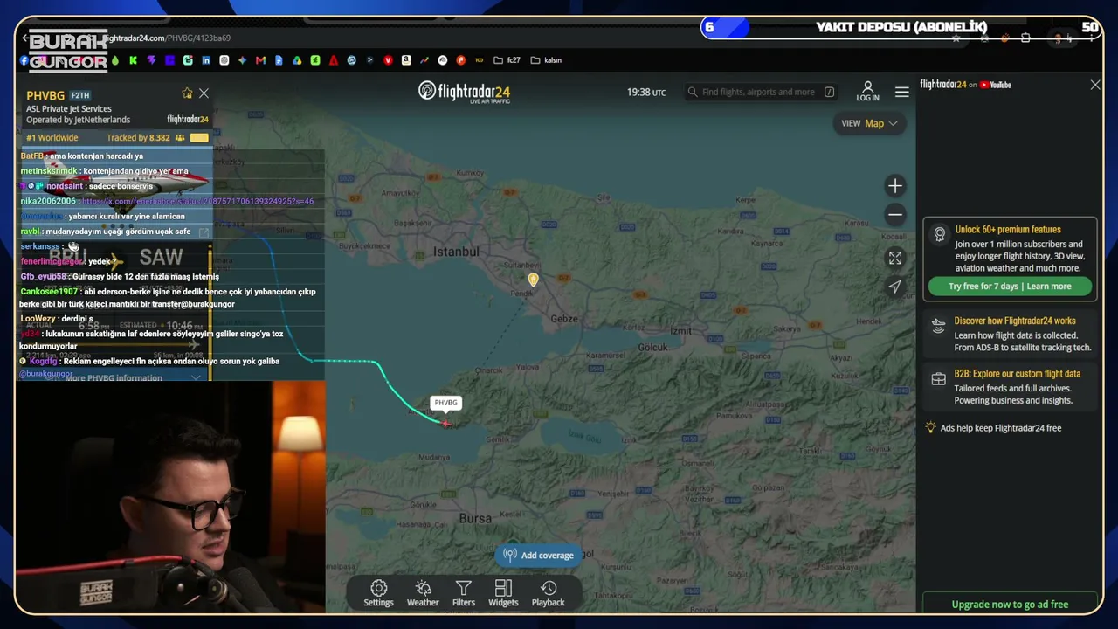This screenshot has height=629, width=1118.
Task: Search flights, airports and more field
Action: pos(761,92)
